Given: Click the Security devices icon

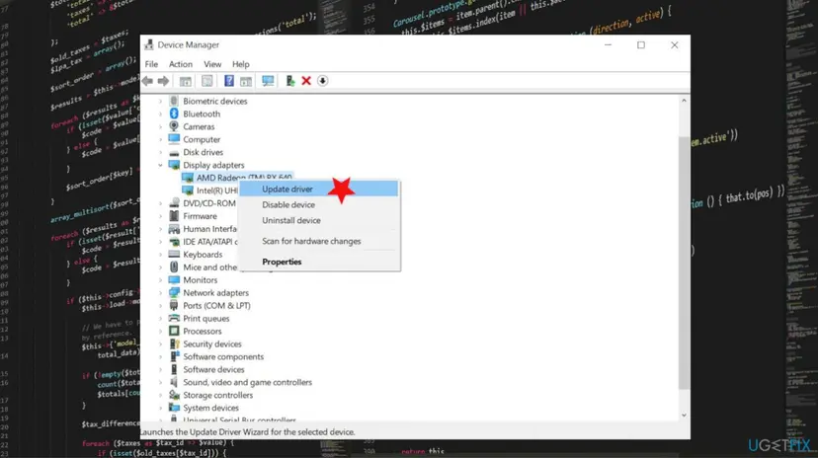Looking at the screenshot, I should (x=174, y=343).
